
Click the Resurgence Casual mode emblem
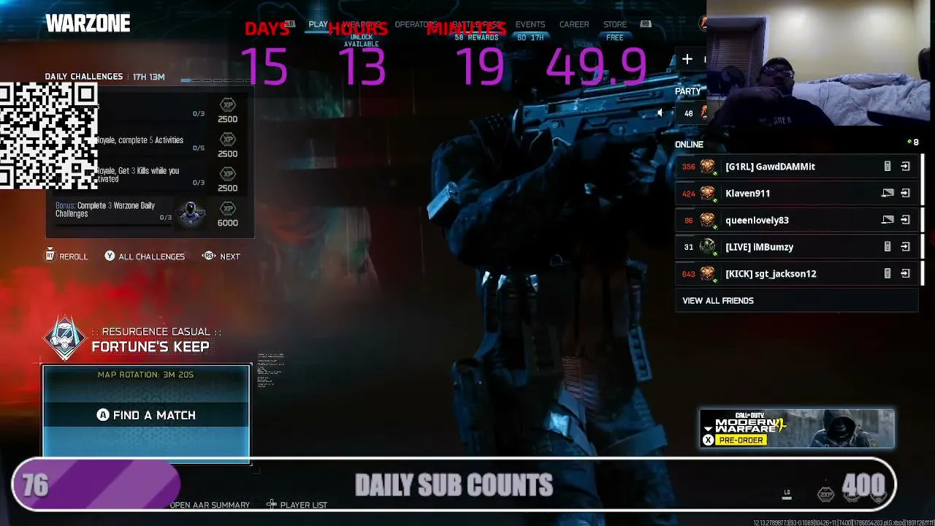pos(66,339)
